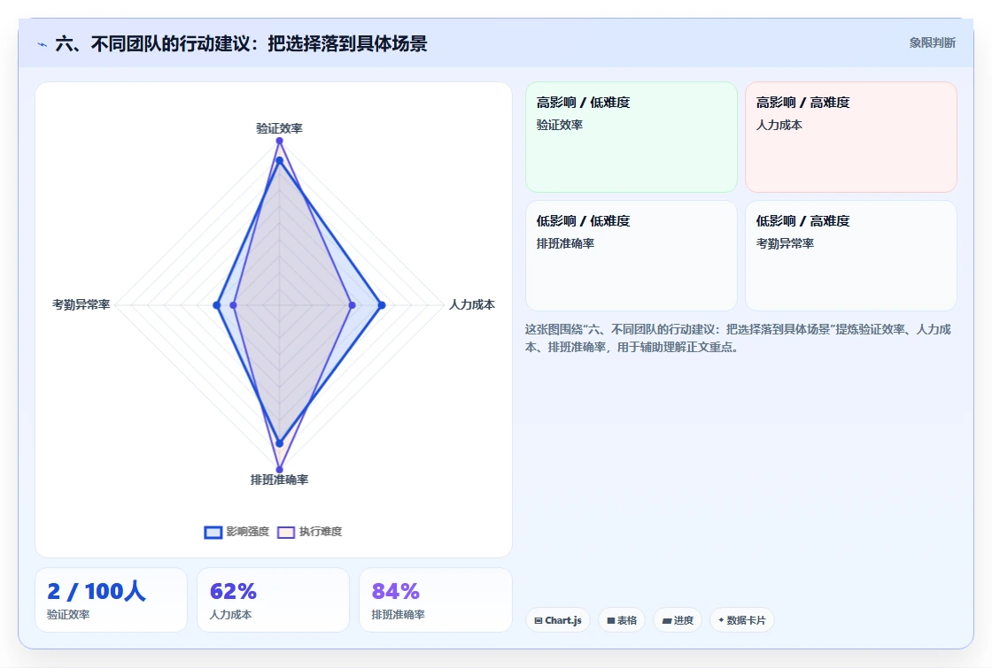The height and width of the screenshot is (668, 992).
Task: Click the 考勤异常率 axis label on the radar
Action: click(81, 304)
